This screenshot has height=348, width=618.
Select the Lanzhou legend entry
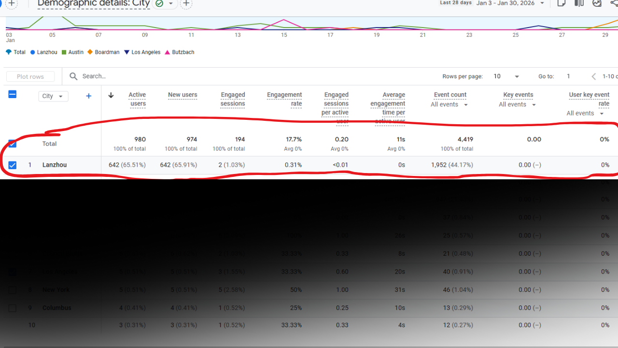(x=43, y=52)
